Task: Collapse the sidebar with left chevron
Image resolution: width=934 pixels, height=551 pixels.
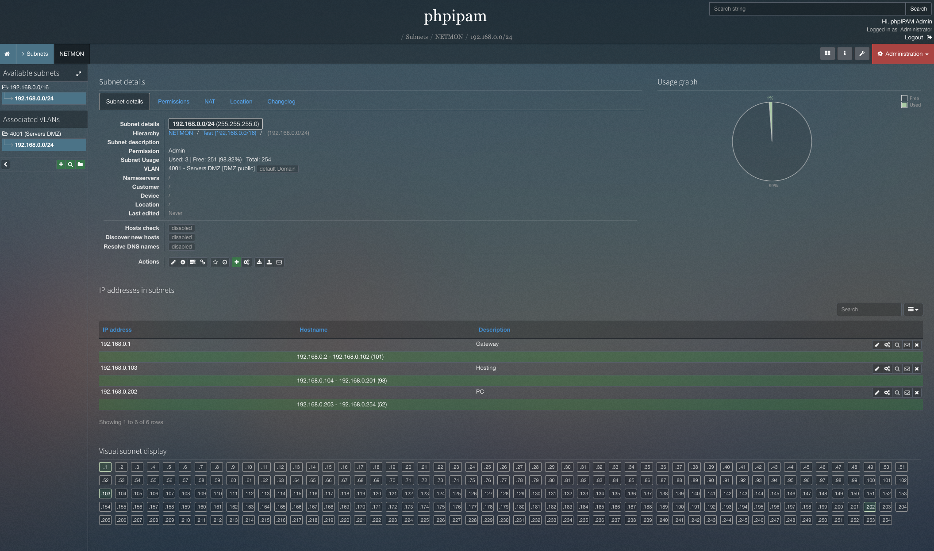Action: [x=6, y=165]
